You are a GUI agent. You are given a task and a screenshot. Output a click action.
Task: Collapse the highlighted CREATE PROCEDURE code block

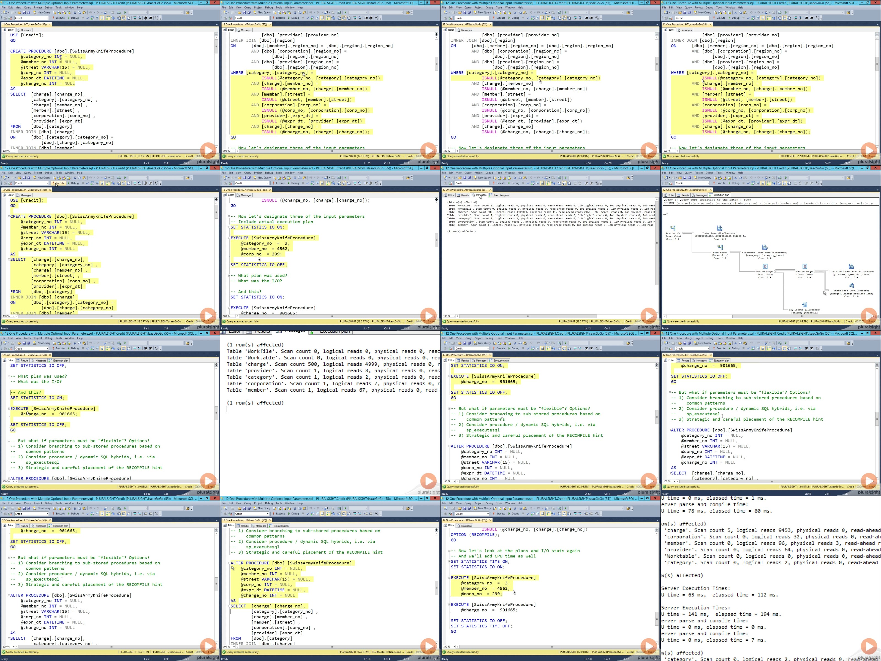coord(9,216)
